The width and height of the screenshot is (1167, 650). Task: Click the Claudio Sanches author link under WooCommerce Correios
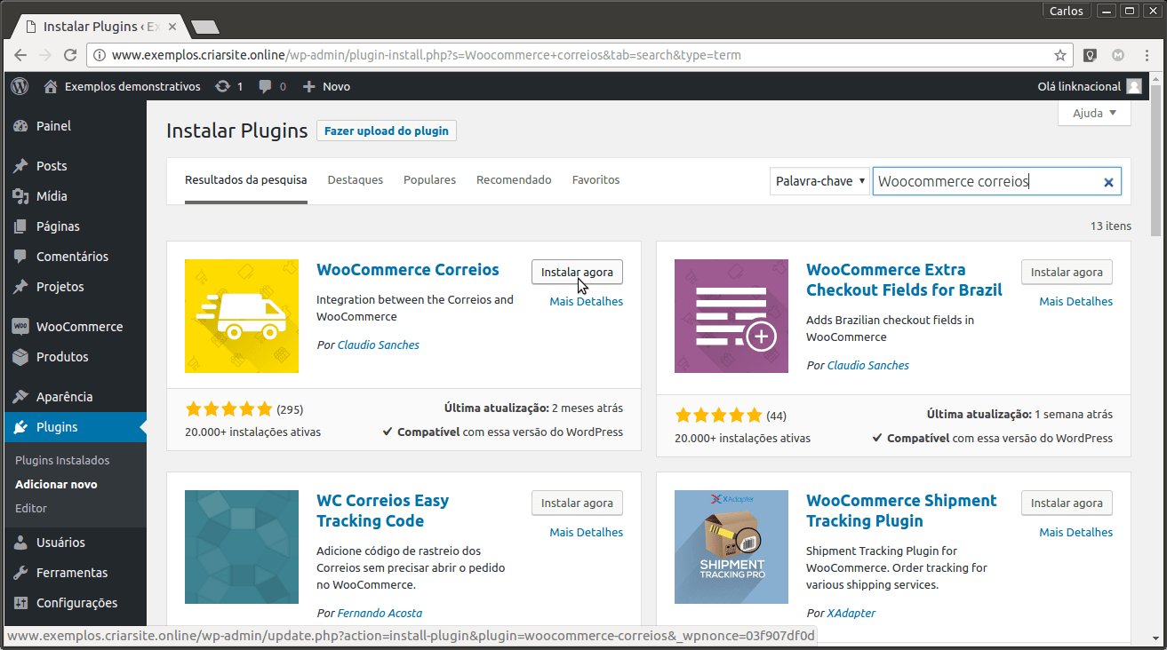click(378, 345)
